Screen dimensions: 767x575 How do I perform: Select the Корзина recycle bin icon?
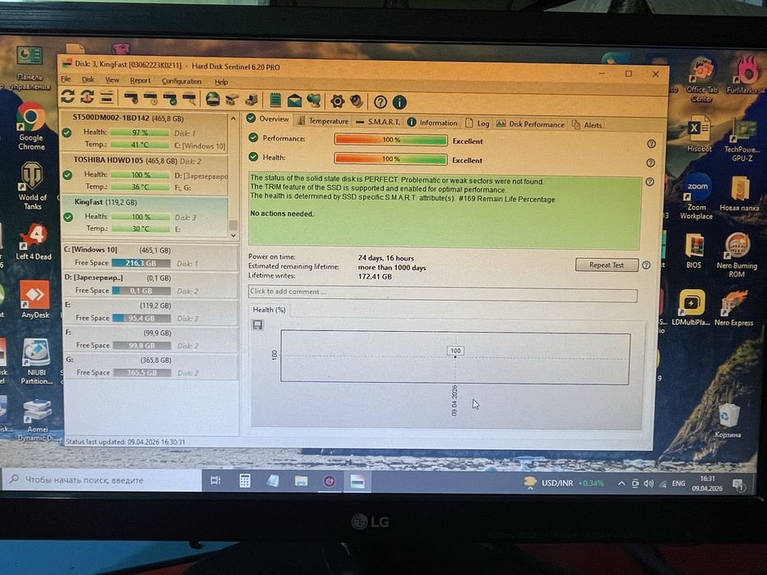728,421
